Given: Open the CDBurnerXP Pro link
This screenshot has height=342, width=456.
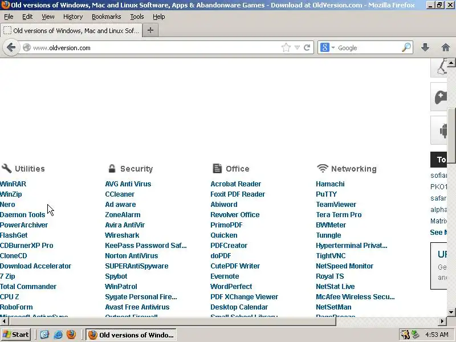Looking at the screenshot, I should pyautogui.click(x=26, y=246).
